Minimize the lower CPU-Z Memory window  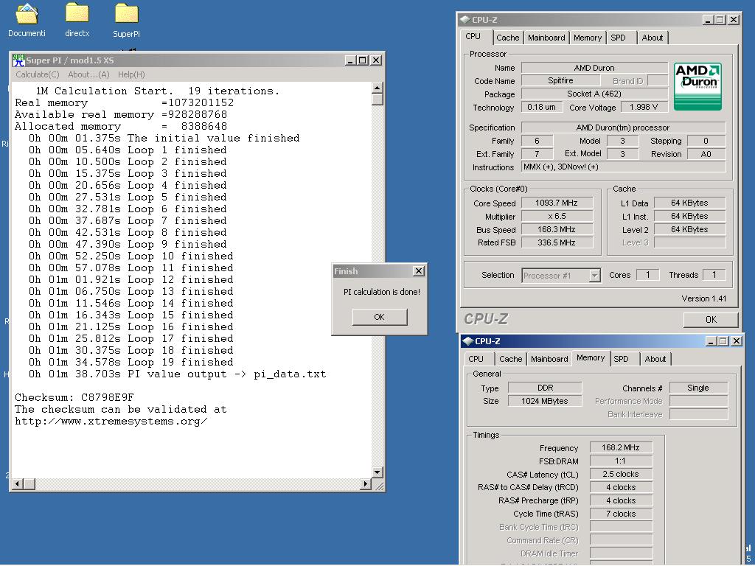(x=711, y=340)
